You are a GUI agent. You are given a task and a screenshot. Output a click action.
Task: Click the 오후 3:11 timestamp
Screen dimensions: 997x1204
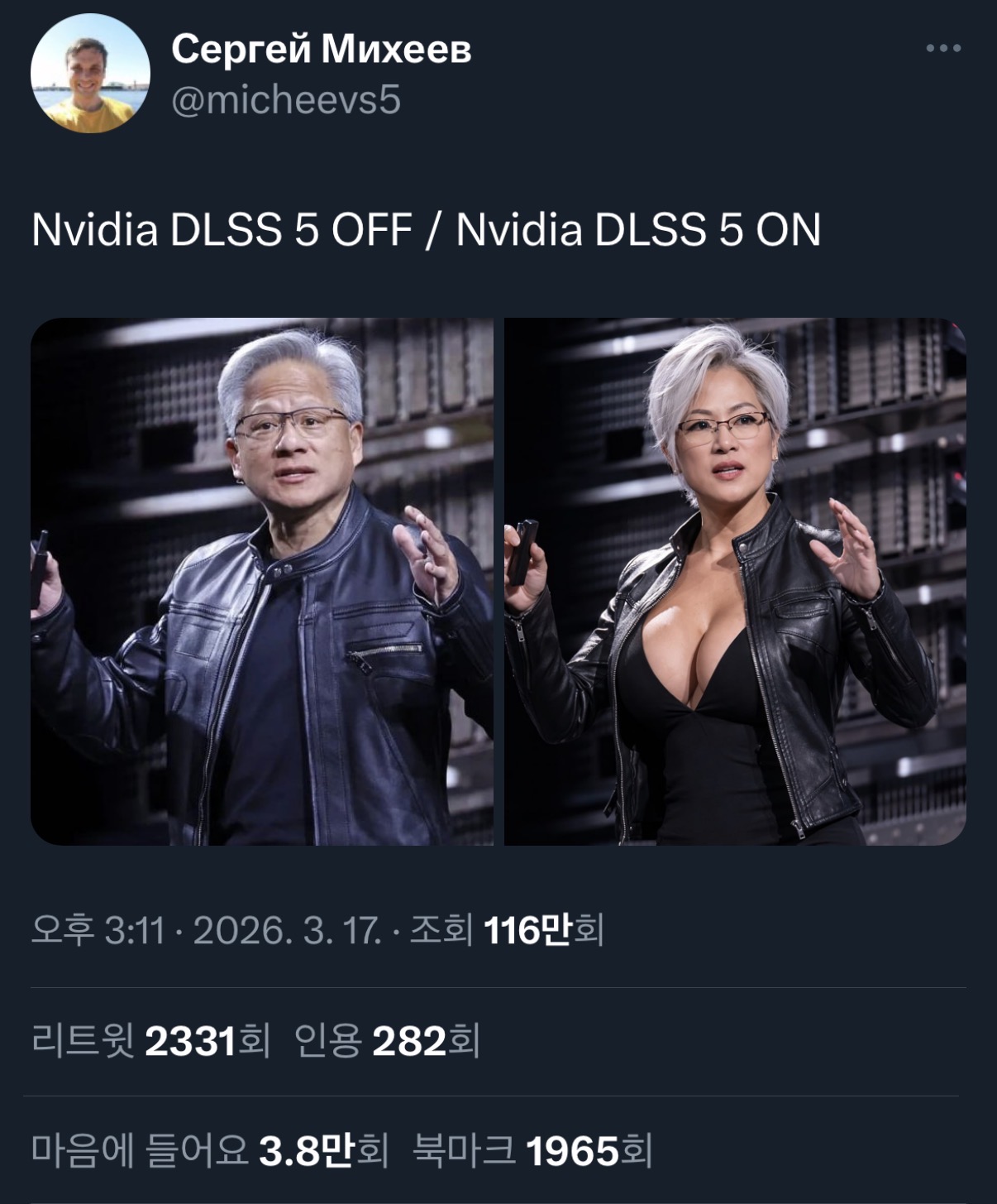(98, 931)
